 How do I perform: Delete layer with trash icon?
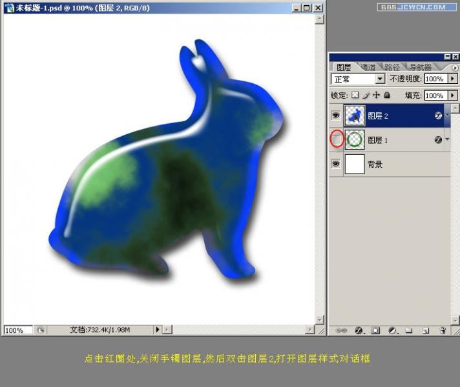[443, 331]
